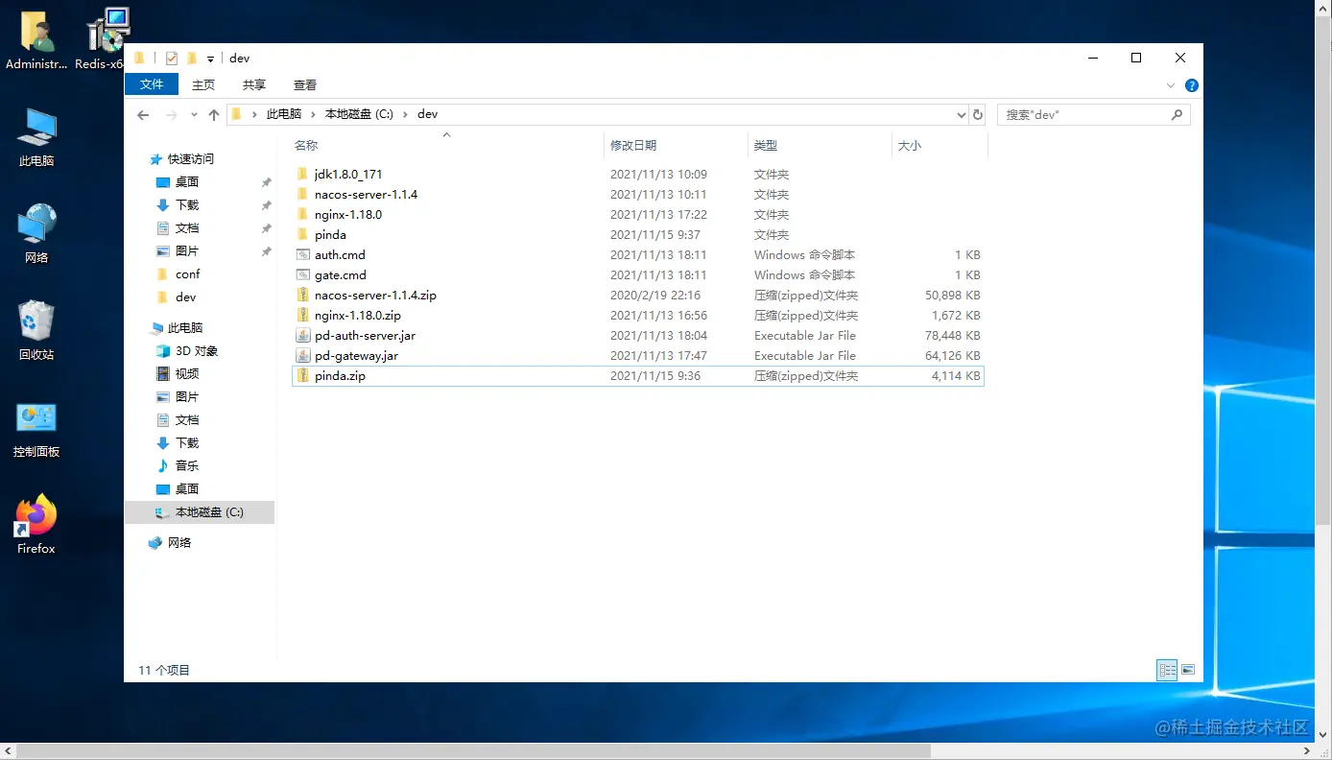The image size is (1332, 760).
Task: Expand breadcrumb chevron after 此电脑
Action: (x=313, y=114)
